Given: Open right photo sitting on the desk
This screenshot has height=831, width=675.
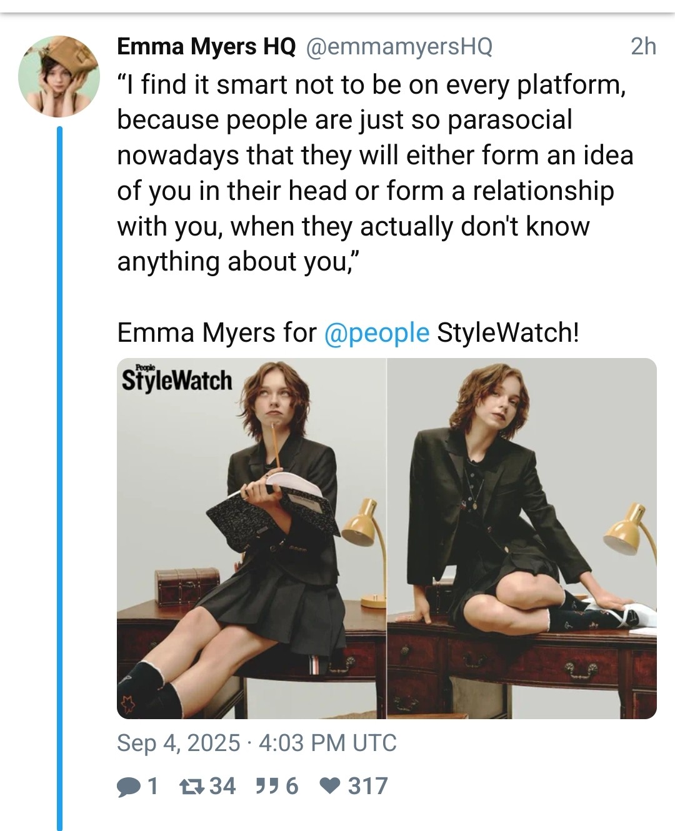Looking at the screenshot, I should point(522,539).
